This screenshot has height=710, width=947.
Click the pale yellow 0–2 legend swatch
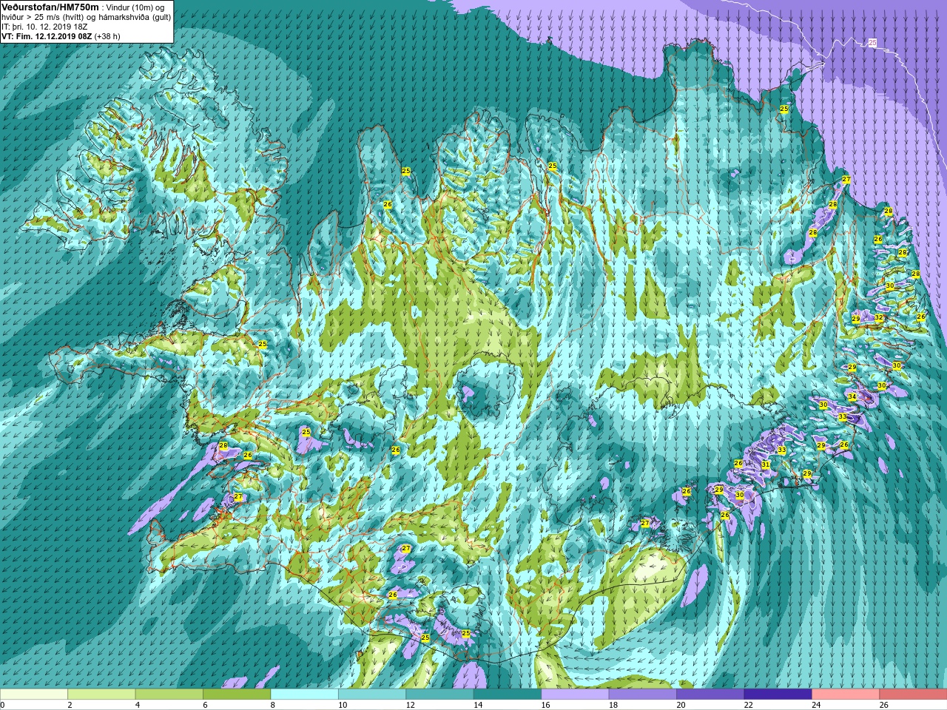[x=34, y=694]
